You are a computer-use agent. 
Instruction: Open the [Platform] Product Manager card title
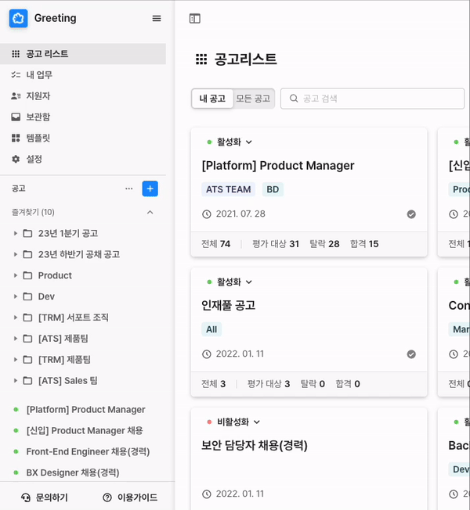click(x=278, y=166)
